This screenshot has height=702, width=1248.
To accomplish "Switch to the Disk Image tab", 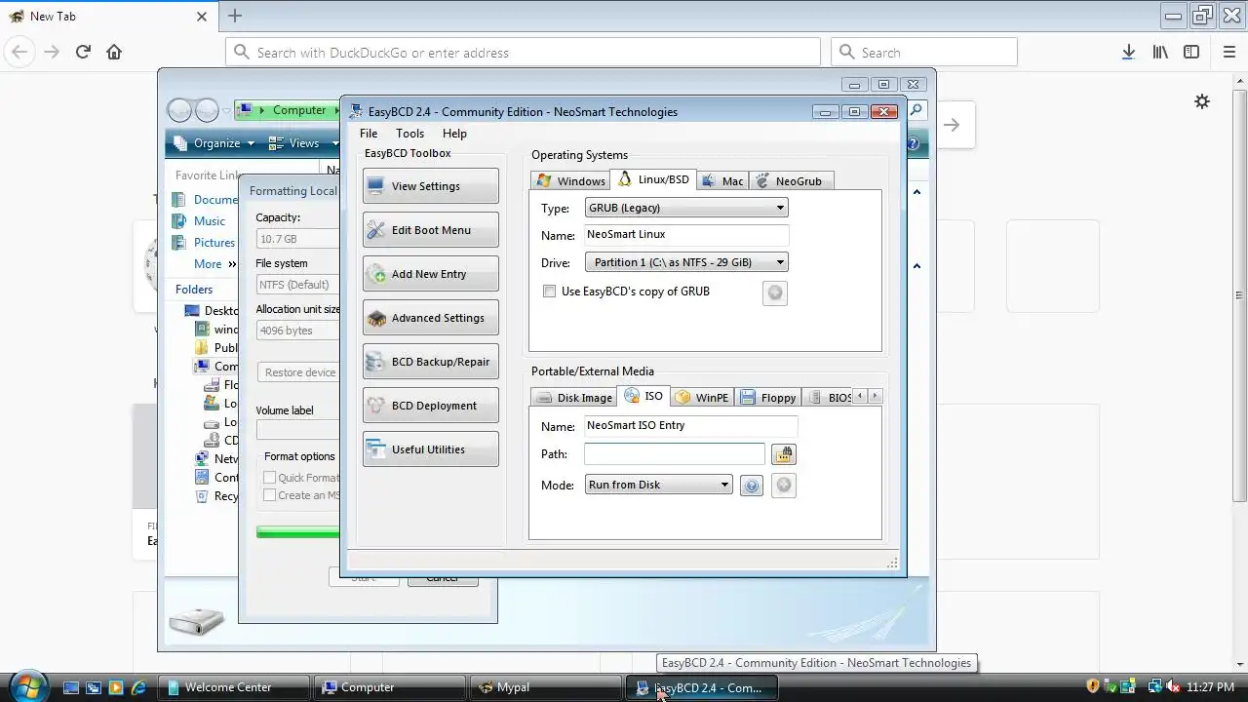I will tap(573, 397).
